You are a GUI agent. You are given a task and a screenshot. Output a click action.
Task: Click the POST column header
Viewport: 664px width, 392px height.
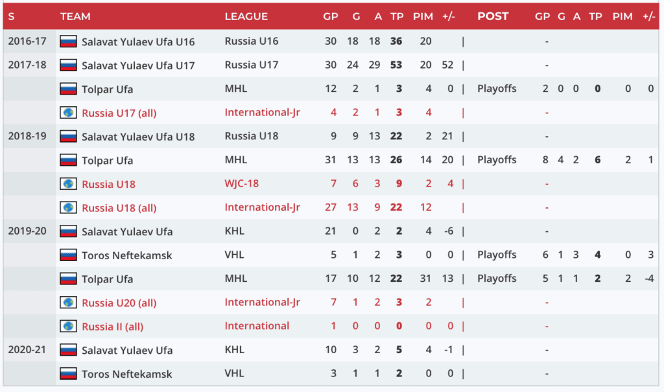(493, 16)
